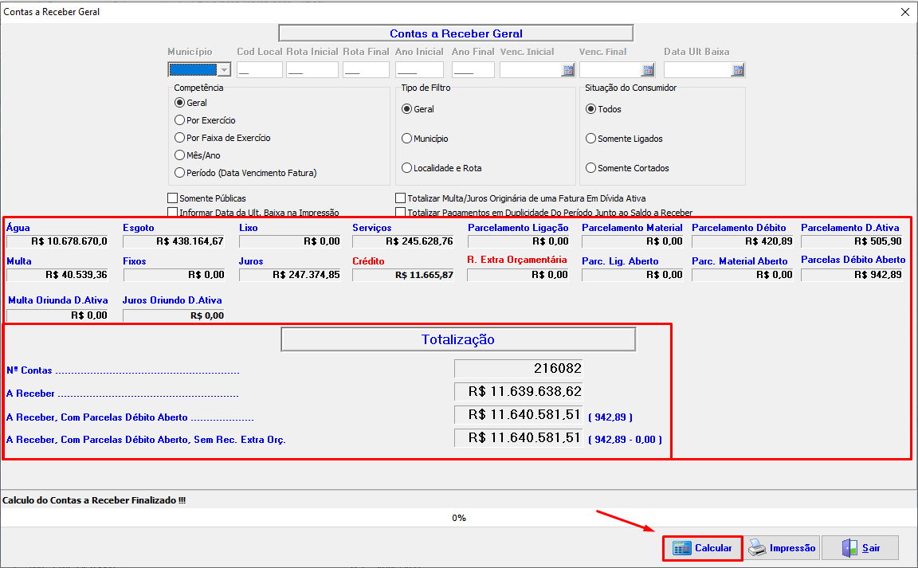Click the Ano Inicial input field
Screen dimensions: 918x568
pyautogui.click(x=418, y=70)
